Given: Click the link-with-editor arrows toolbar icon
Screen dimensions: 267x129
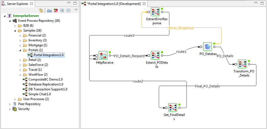Looking at the screenshot, I should (x=41, y=10).
